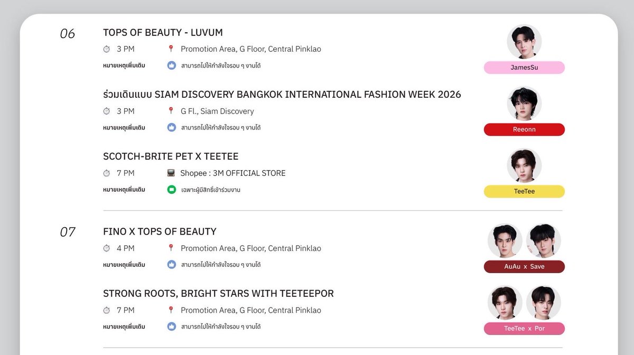Screen dimensions: 634x355
Task: Click the 3 PM time in the Siam Discovery row
Action: point(126,111)
